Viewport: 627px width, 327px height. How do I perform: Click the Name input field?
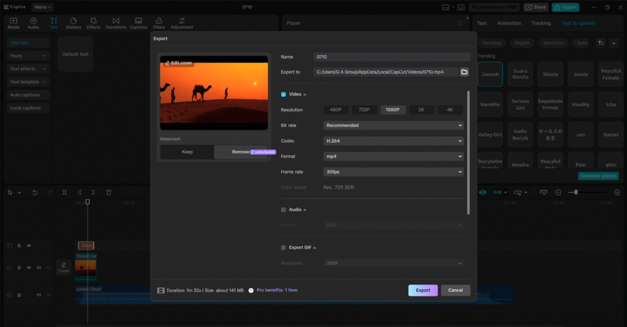pyautogui.click(x=392, y=57)
